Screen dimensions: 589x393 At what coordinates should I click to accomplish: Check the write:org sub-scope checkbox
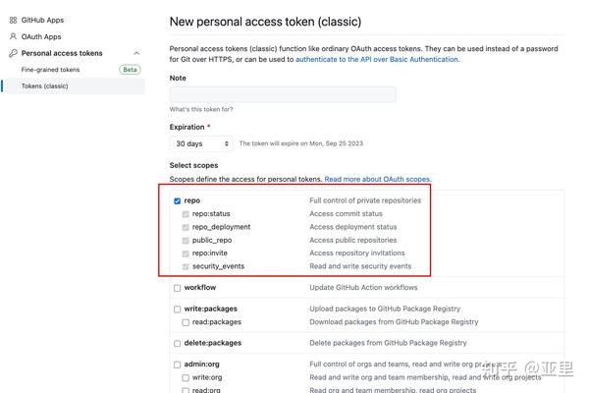186,377
